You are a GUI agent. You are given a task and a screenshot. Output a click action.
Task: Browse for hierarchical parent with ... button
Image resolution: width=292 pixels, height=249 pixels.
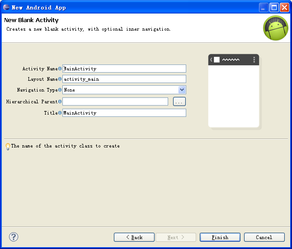179,101
